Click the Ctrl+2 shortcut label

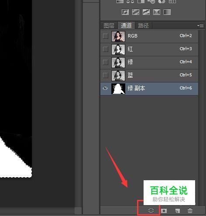pos(186,36)
